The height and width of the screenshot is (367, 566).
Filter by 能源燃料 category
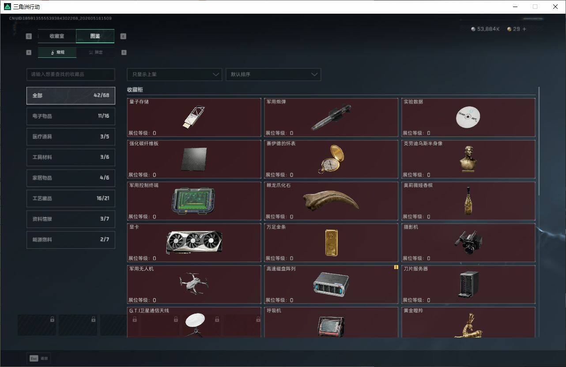coord(71,240)
